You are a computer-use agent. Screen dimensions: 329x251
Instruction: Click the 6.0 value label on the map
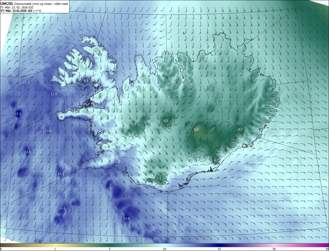[190, 65]
